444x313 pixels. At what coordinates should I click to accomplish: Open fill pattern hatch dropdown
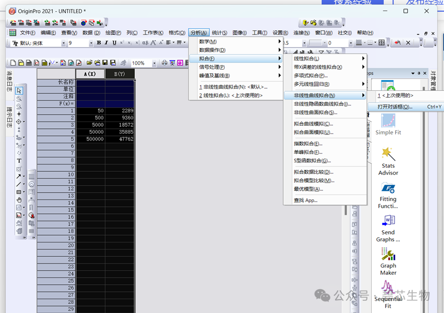point(365,43)
